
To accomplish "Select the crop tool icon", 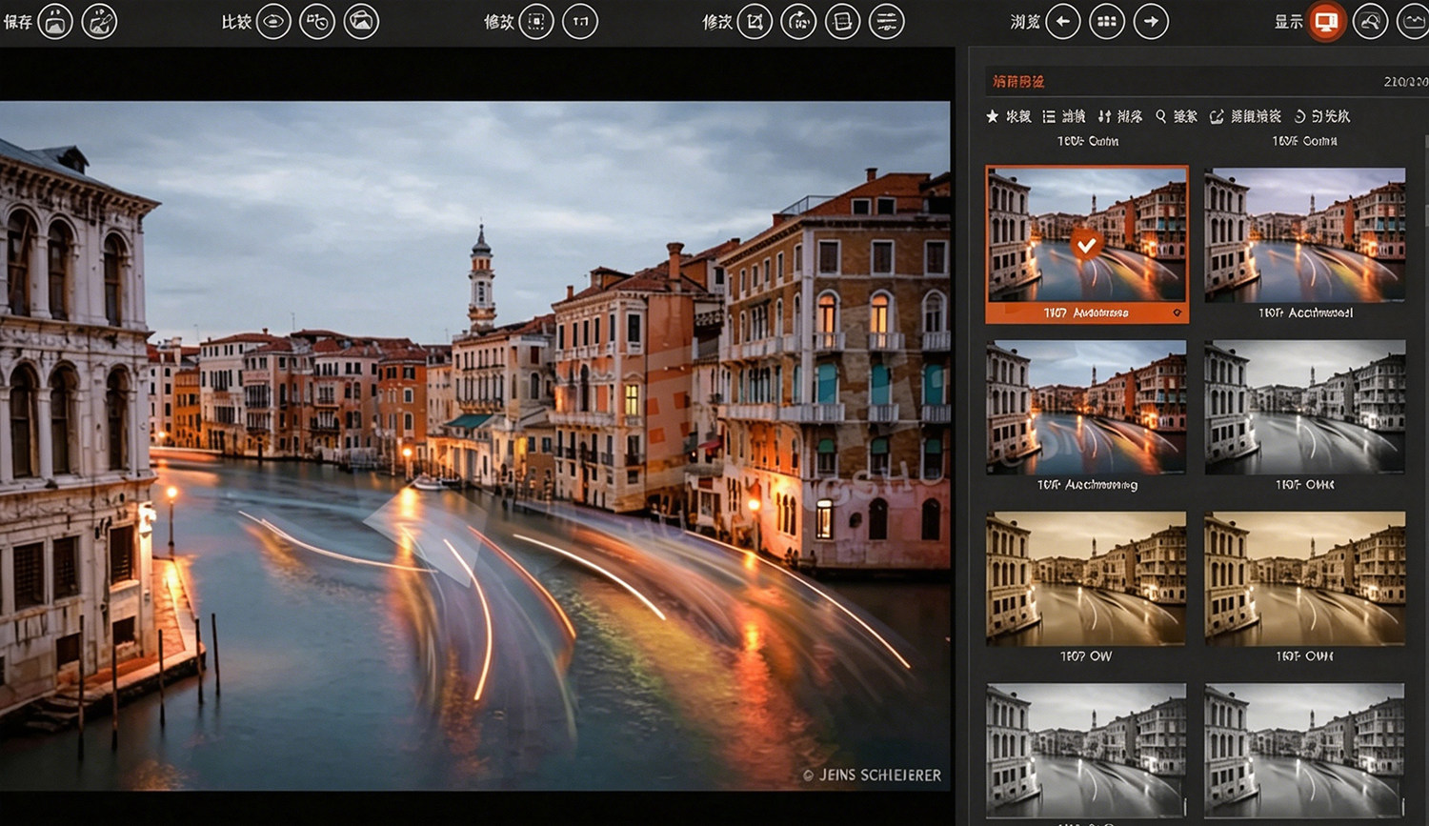I will tap(755, 21).
